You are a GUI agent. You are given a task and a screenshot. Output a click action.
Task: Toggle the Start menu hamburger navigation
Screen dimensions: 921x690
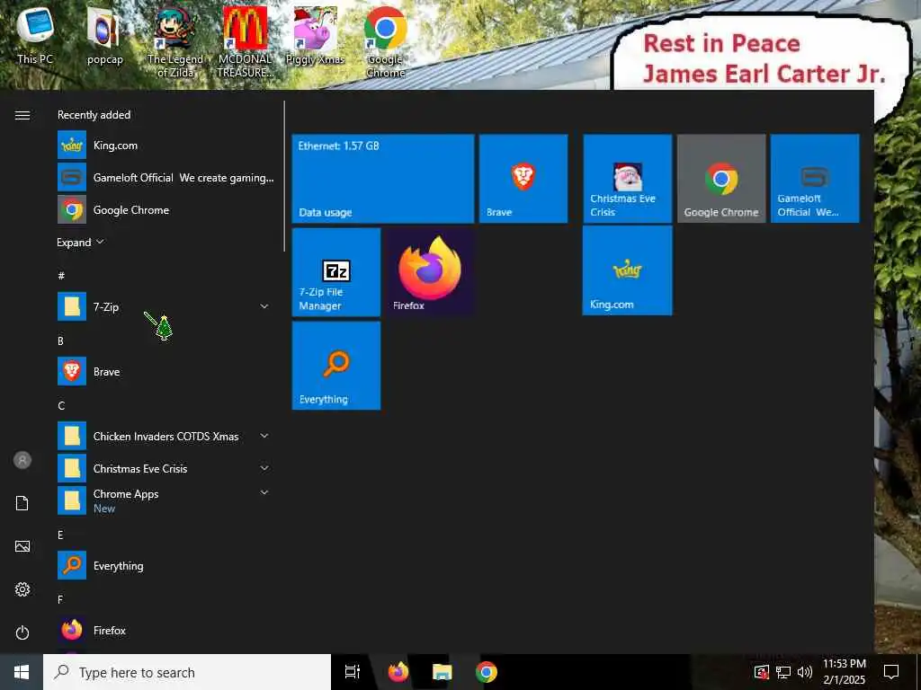point(22,115)
